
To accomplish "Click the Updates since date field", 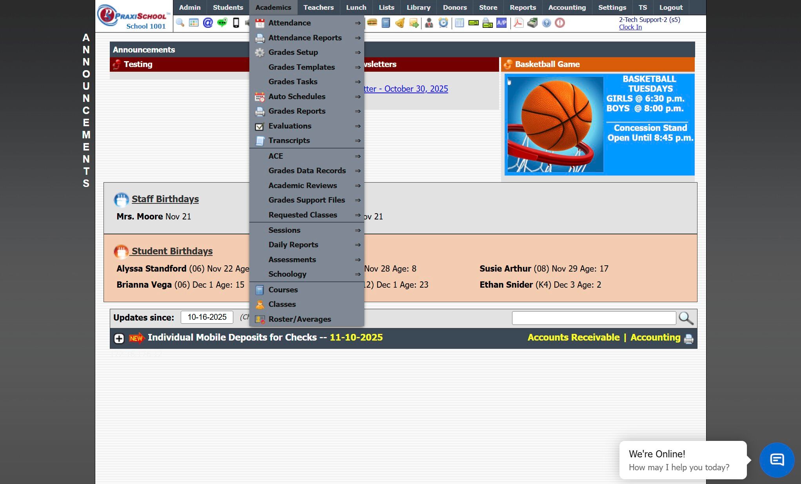I will [x=207, y=317].
